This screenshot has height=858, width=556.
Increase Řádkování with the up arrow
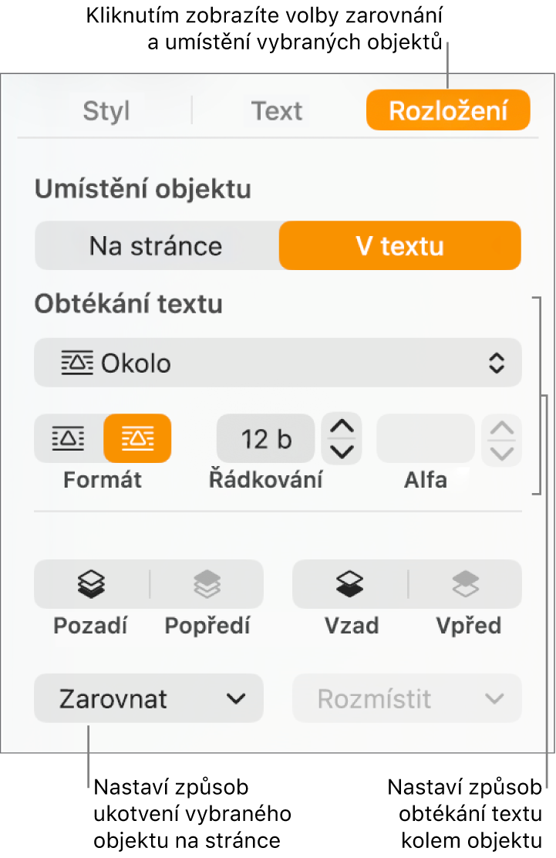coord(342,426)
